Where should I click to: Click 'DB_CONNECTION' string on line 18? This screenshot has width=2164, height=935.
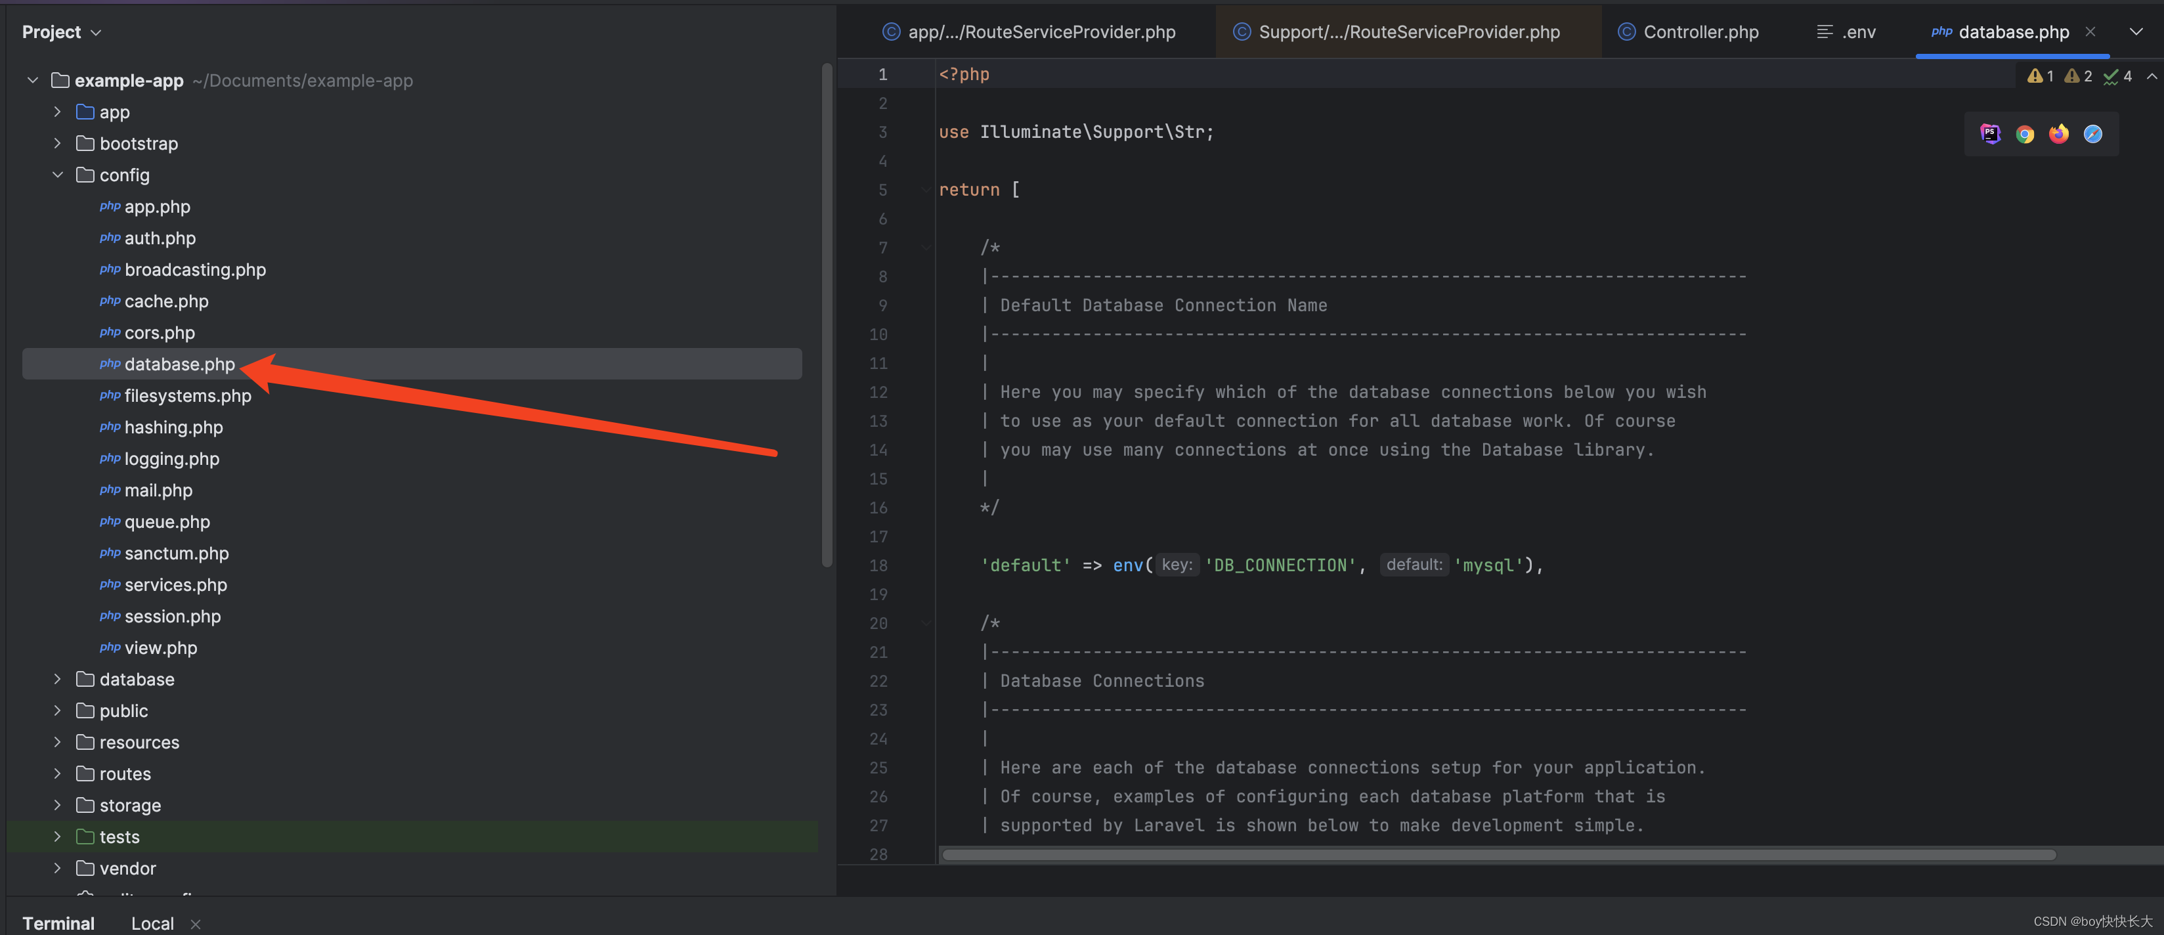[1280, 565]
